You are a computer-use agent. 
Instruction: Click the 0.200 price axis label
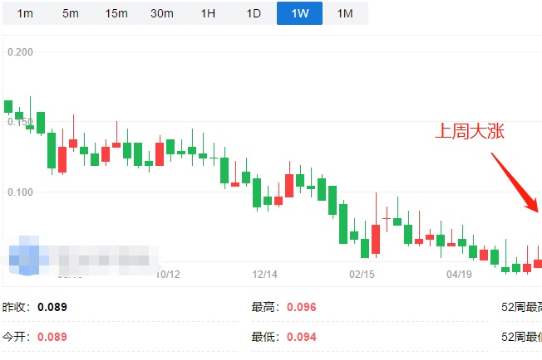pos(20,52)
